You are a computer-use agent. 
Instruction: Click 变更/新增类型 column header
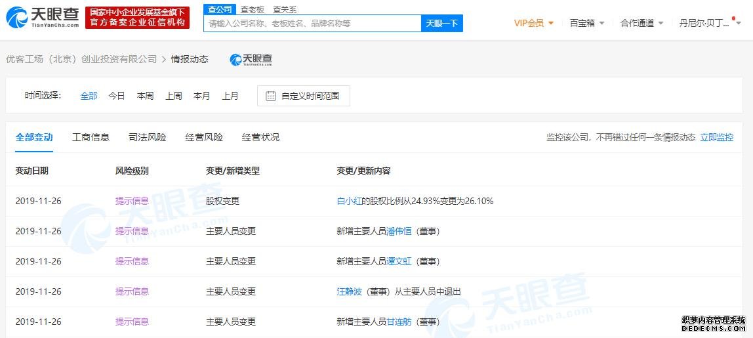click(233, 171)
